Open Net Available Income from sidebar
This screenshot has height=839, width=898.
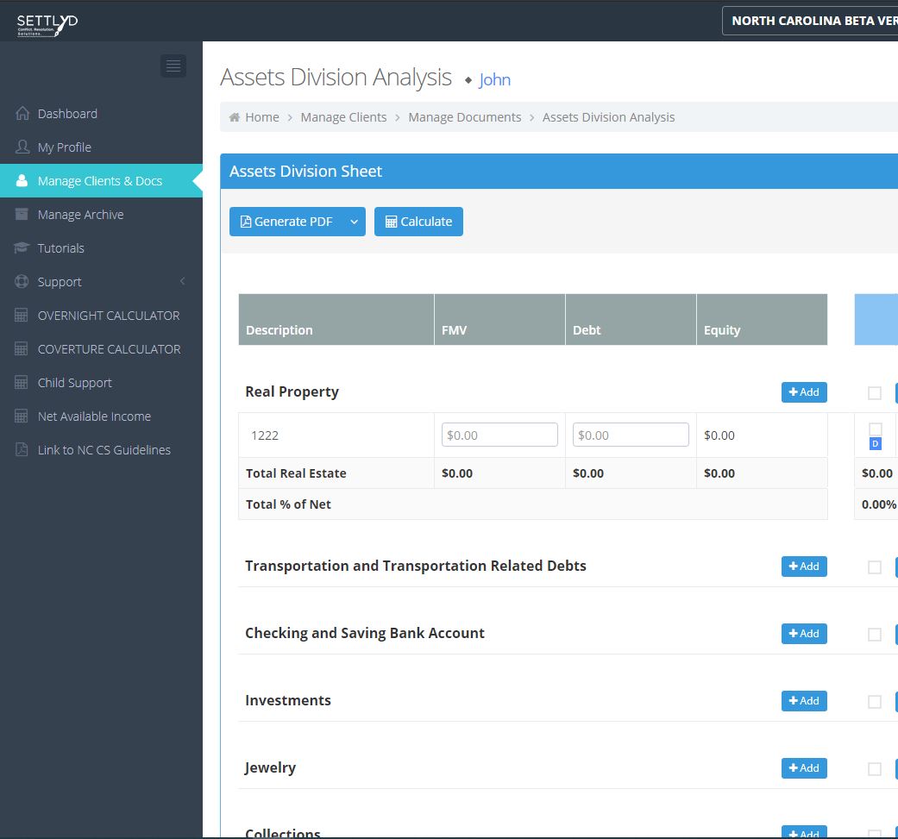click(x=94, y=416)
